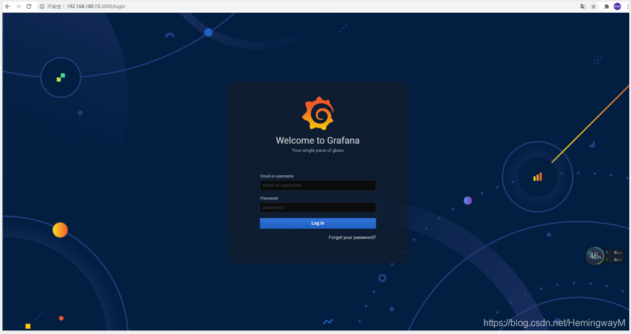Click the Grafana logo
Screen dimensions: 631x334
pos(318,113)
